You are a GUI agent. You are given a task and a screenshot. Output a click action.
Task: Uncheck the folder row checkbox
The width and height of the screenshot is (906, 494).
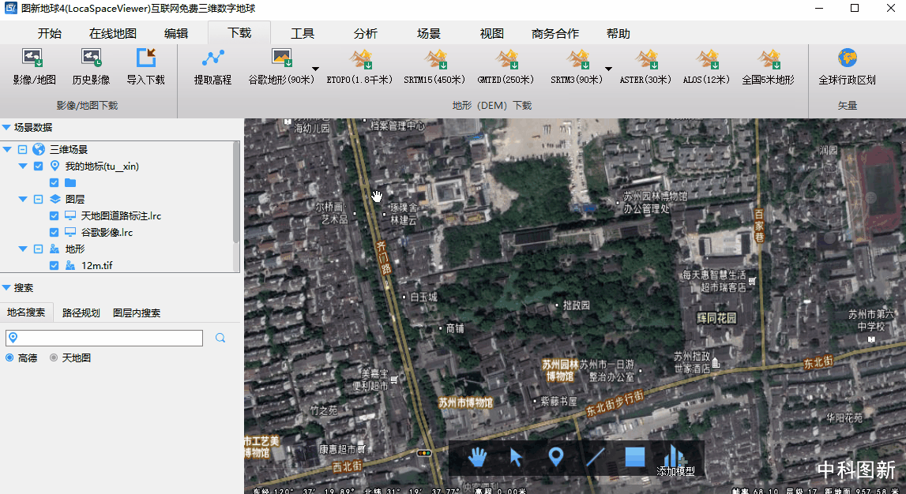click(54, 183)
